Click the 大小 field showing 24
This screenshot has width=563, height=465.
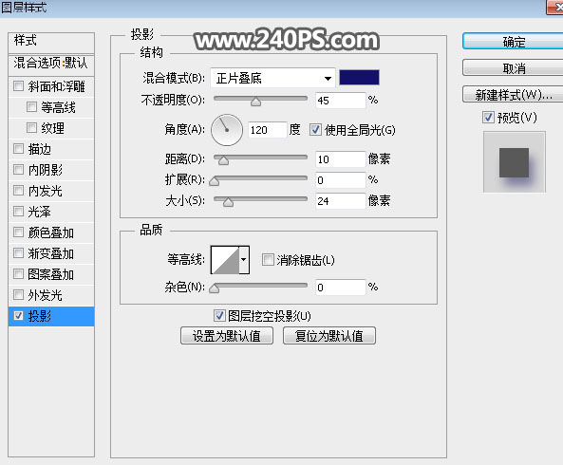(340, 201)
